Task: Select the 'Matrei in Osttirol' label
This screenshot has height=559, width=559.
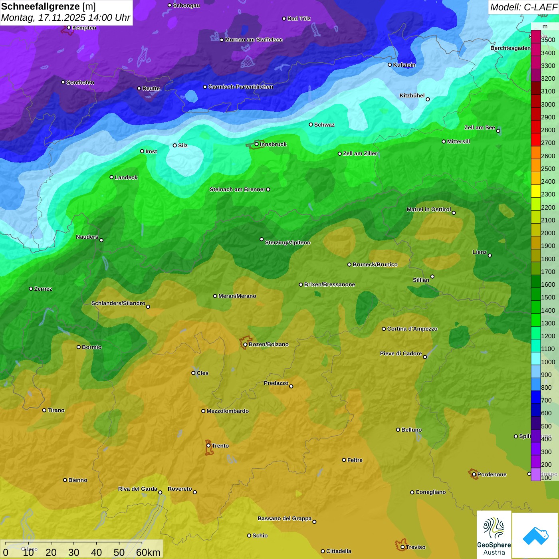Action: (429, 209)
